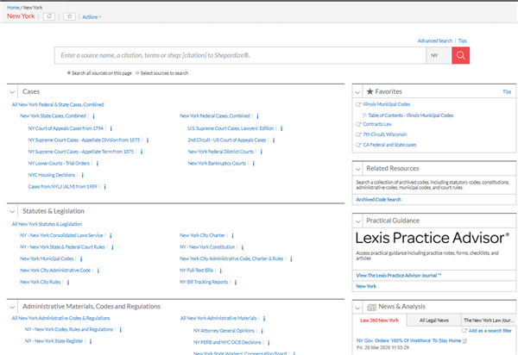
Task: Open info icon for New York Bankruptcy Courts
Action: click(x=254, y=164)
